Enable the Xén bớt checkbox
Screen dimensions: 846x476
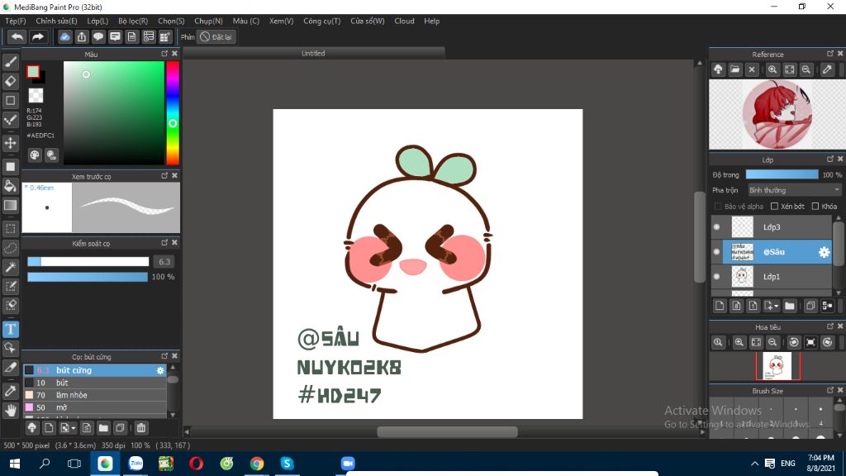(x=774, y=206)
